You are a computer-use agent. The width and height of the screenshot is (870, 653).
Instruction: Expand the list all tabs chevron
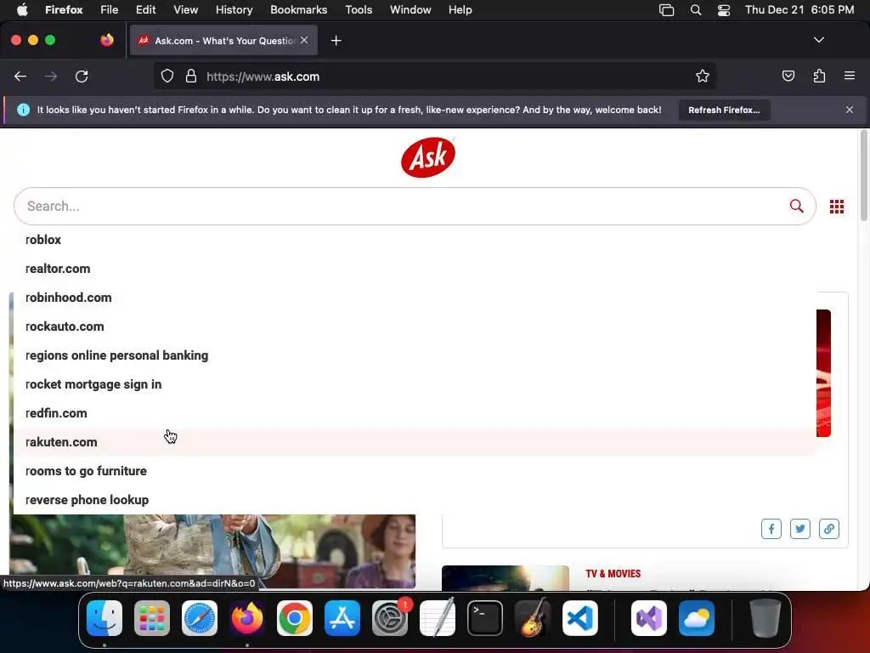[818, 40]
